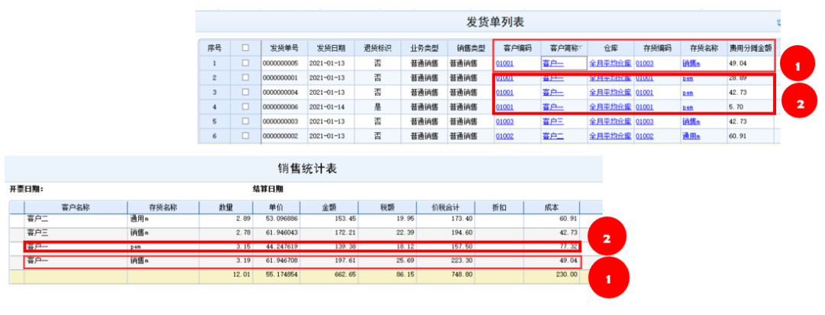825x315 pixels.
Task: Open customer code link 01003 in row 5
Action: pos(504,122)
